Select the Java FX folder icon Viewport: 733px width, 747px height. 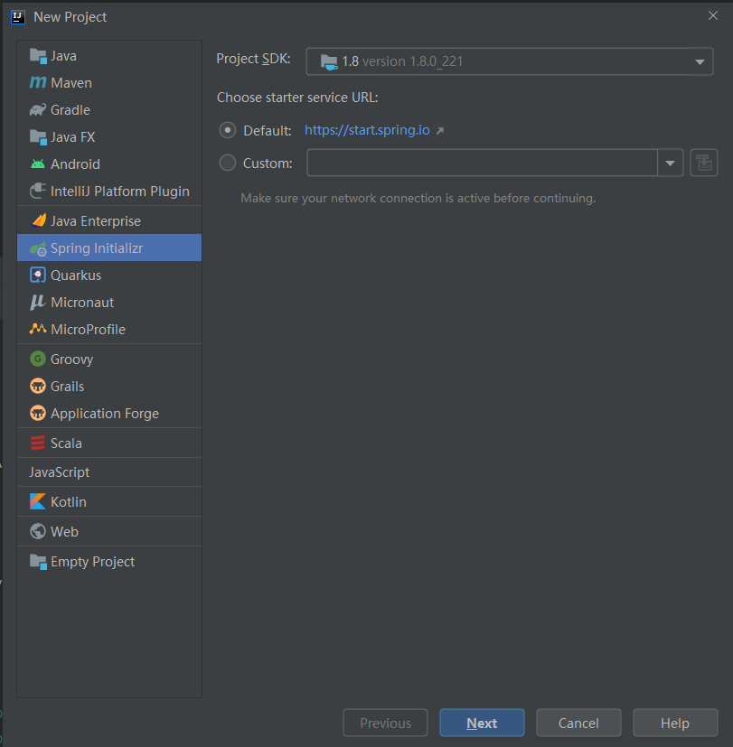(x=38, y=137)
